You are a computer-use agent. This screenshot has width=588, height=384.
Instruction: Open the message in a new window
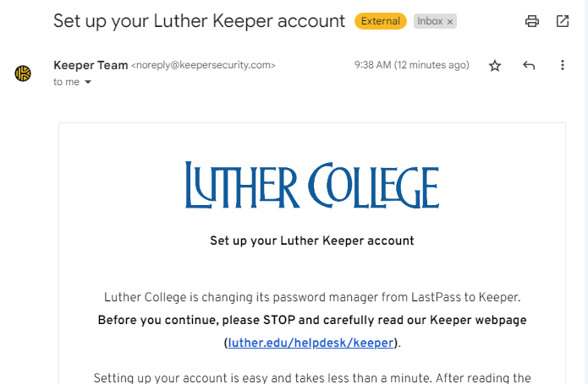562,21
